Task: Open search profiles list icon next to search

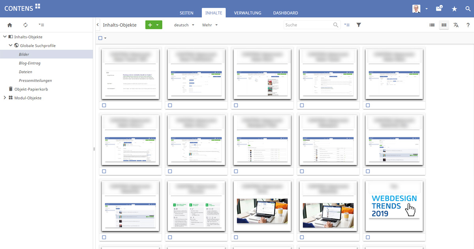Action: coord(347,25)
